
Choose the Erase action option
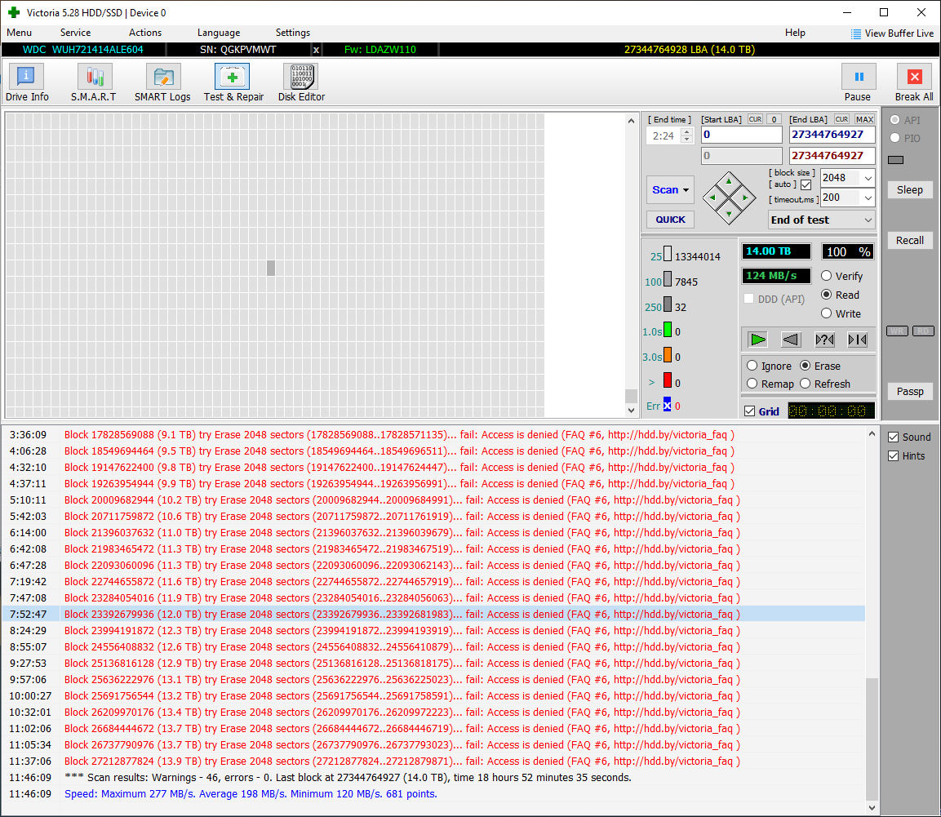[x=820, y=366]
